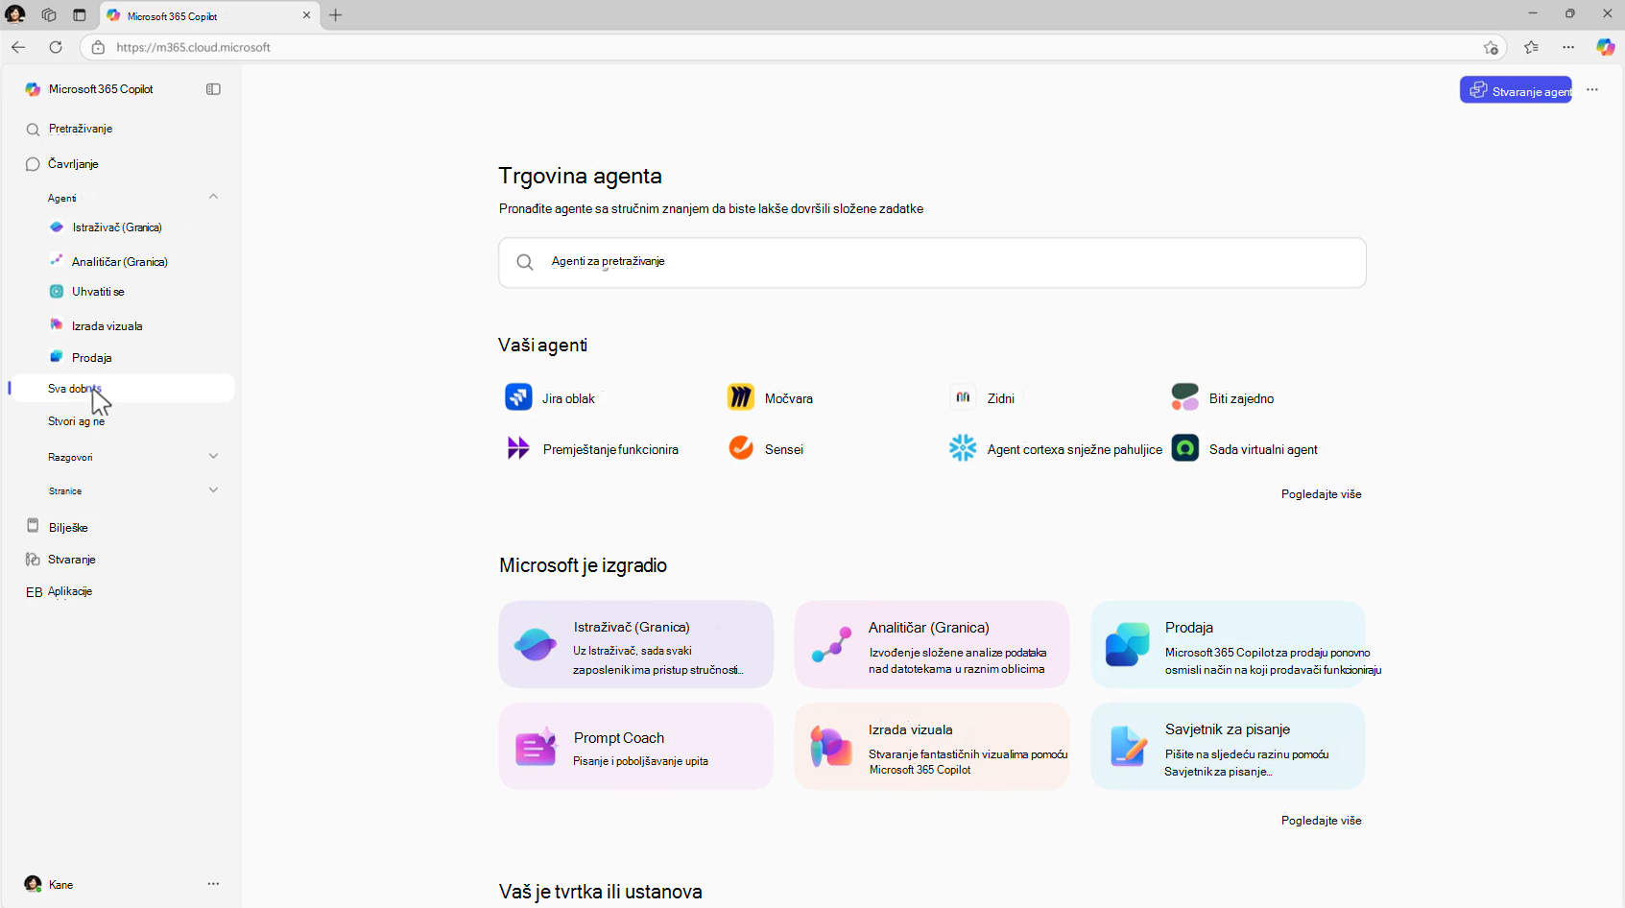The width and height of the screenshot is (1625, 908).
Task: Click Pogledajte više under Microsoft je izgradio
Action: click(1321, 821)
